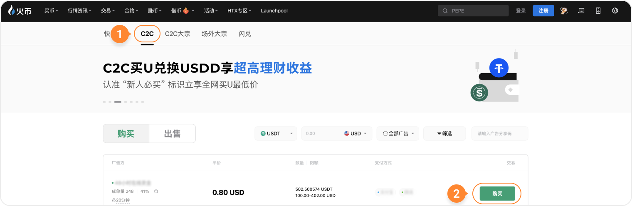Open the 全部广告 dropdown
Image resolution: width=632 pixels, height=206 pixels.
coord(397,134)
